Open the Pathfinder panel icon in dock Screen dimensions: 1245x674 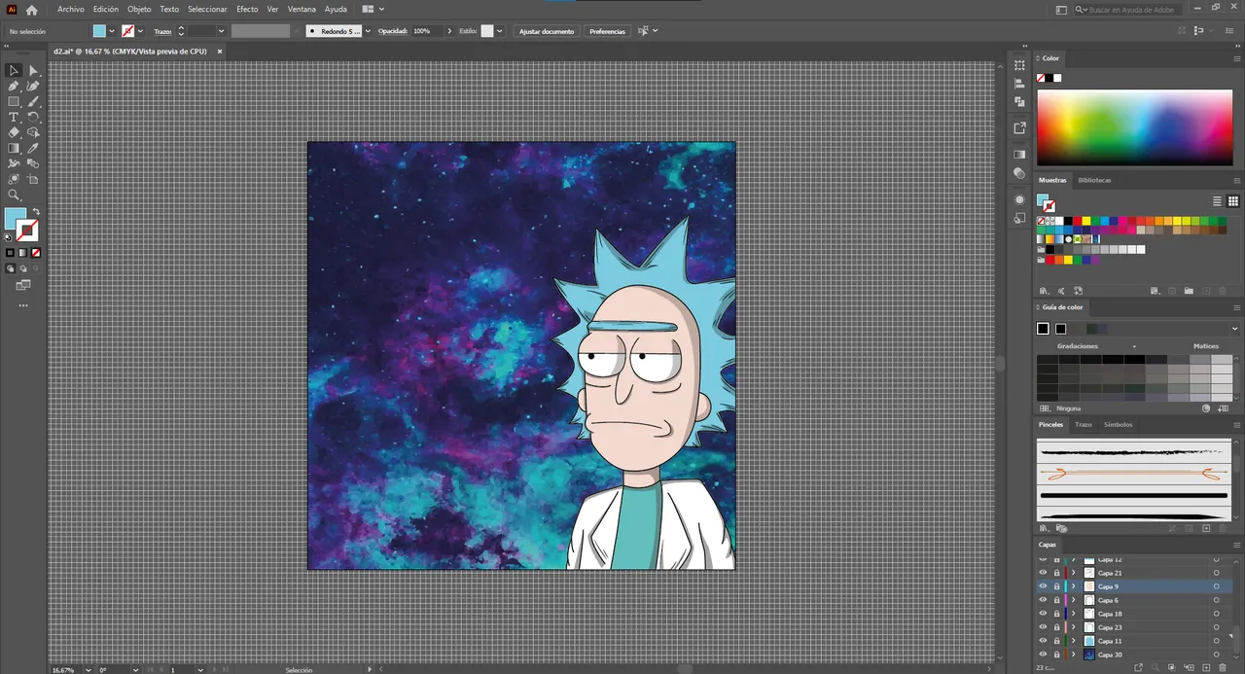(1019, 101)
